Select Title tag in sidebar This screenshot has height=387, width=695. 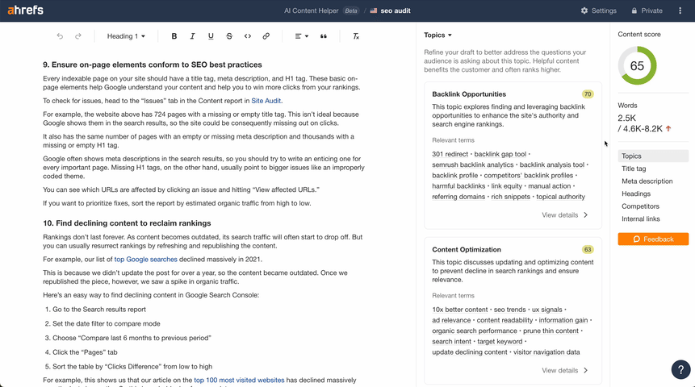coord(633,169)
